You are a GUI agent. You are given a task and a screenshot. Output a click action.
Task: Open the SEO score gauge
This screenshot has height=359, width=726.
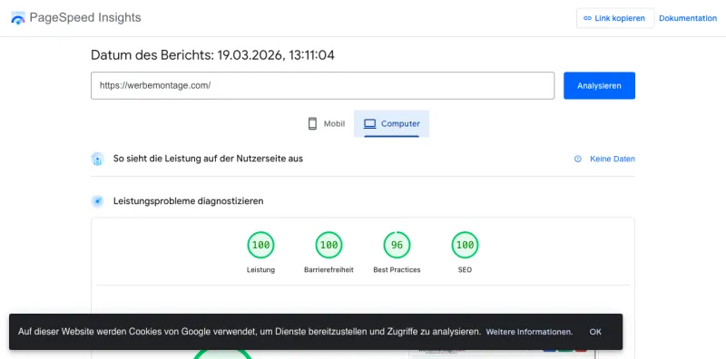[x=465, y=245]
